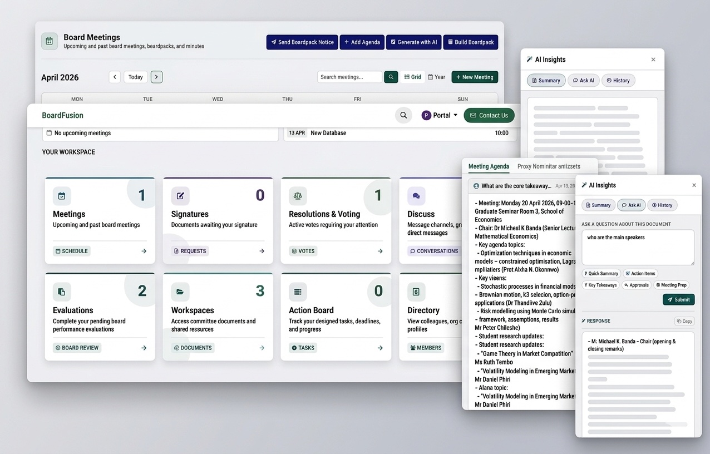Click the Action Items chip
The width and height of the screenshot is (710, 454).
pos(640,274)
